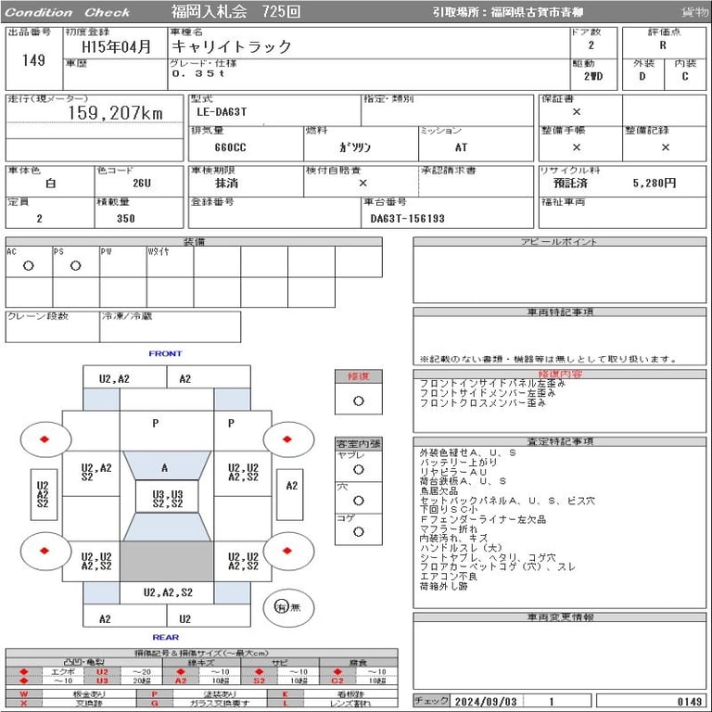Click the "Condition Check" title
712x712 pixels.
pos(67,12)
